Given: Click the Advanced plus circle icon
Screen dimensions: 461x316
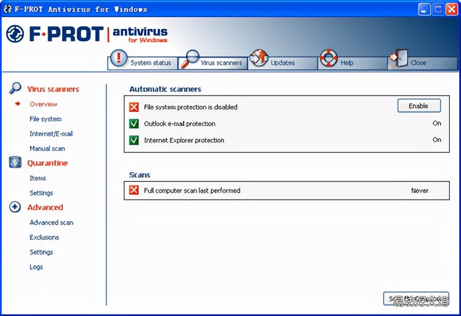Looking at the screenshot, I should tap(15, 207).
